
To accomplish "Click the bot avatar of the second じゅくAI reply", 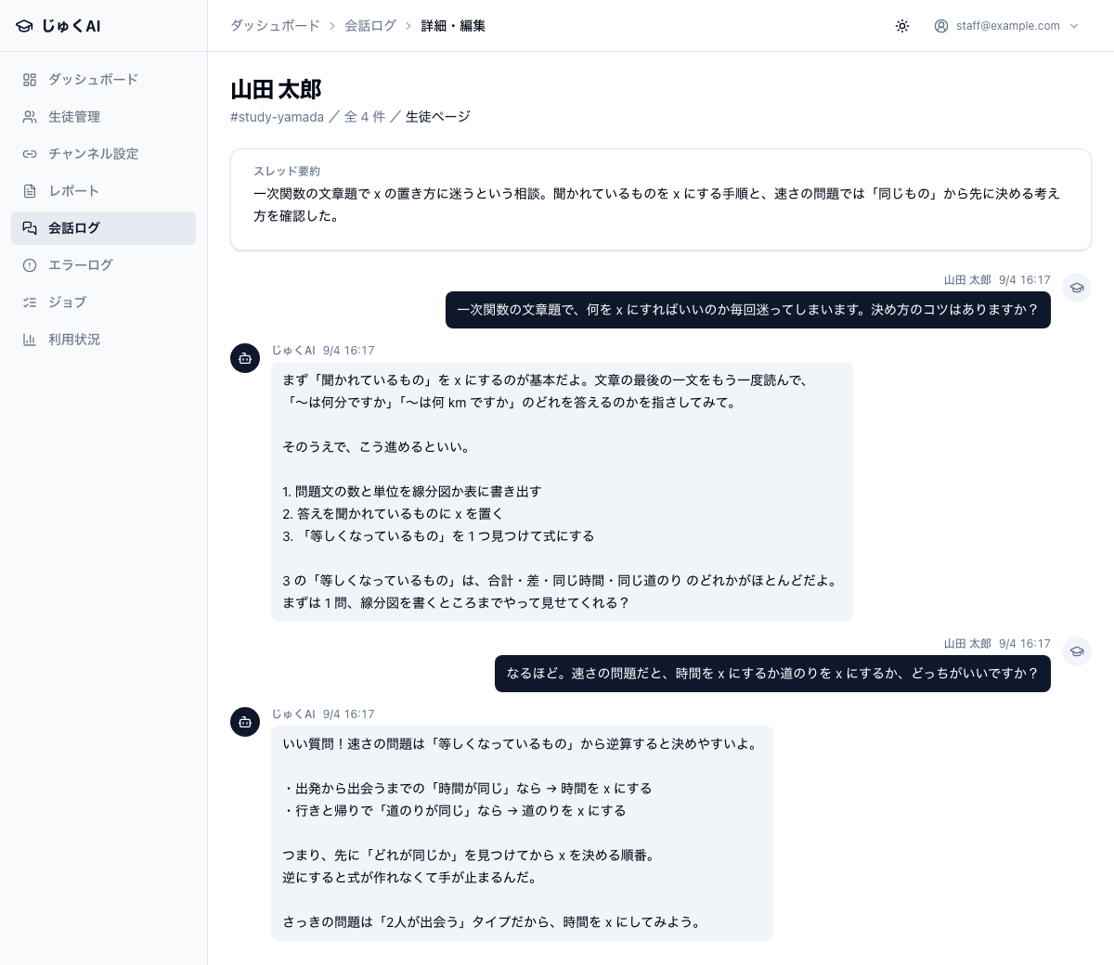I will (x=245, y=722).
